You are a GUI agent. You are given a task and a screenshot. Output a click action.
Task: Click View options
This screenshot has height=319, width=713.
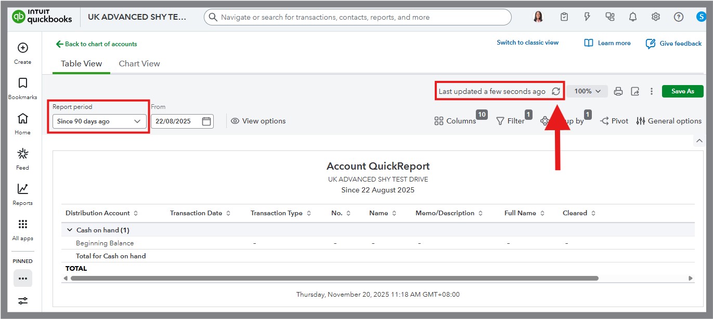tap(258, 121)
